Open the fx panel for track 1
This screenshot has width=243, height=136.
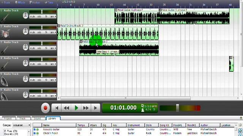tap(46, 16)
